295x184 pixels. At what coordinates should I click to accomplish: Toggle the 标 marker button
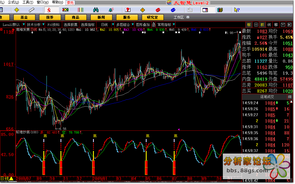pyautogui.click(x=249, y=25)
